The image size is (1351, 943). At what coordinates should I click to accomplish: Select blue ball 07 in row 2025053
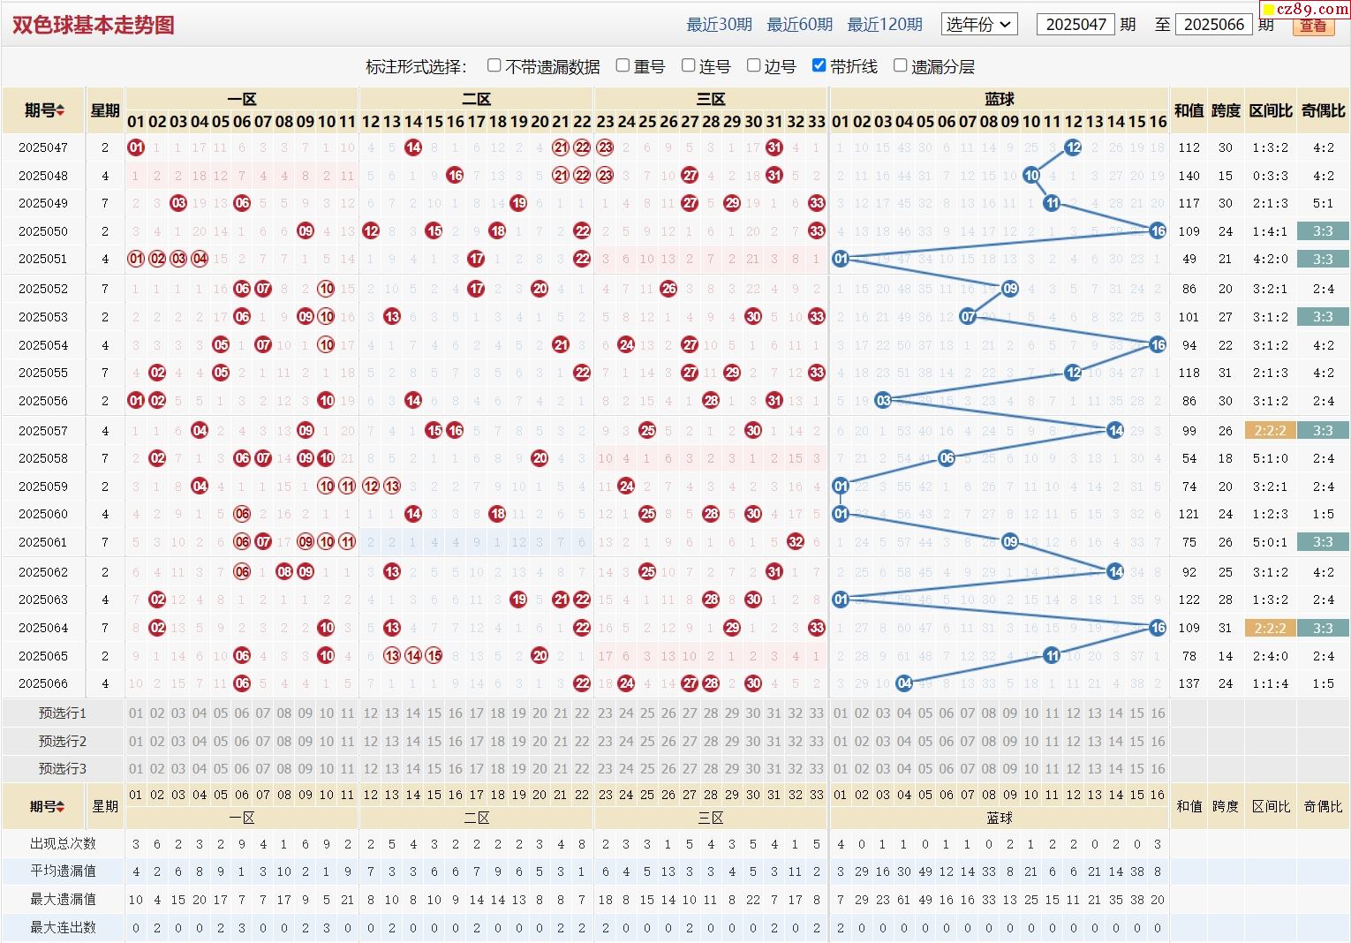pos(968,317)
